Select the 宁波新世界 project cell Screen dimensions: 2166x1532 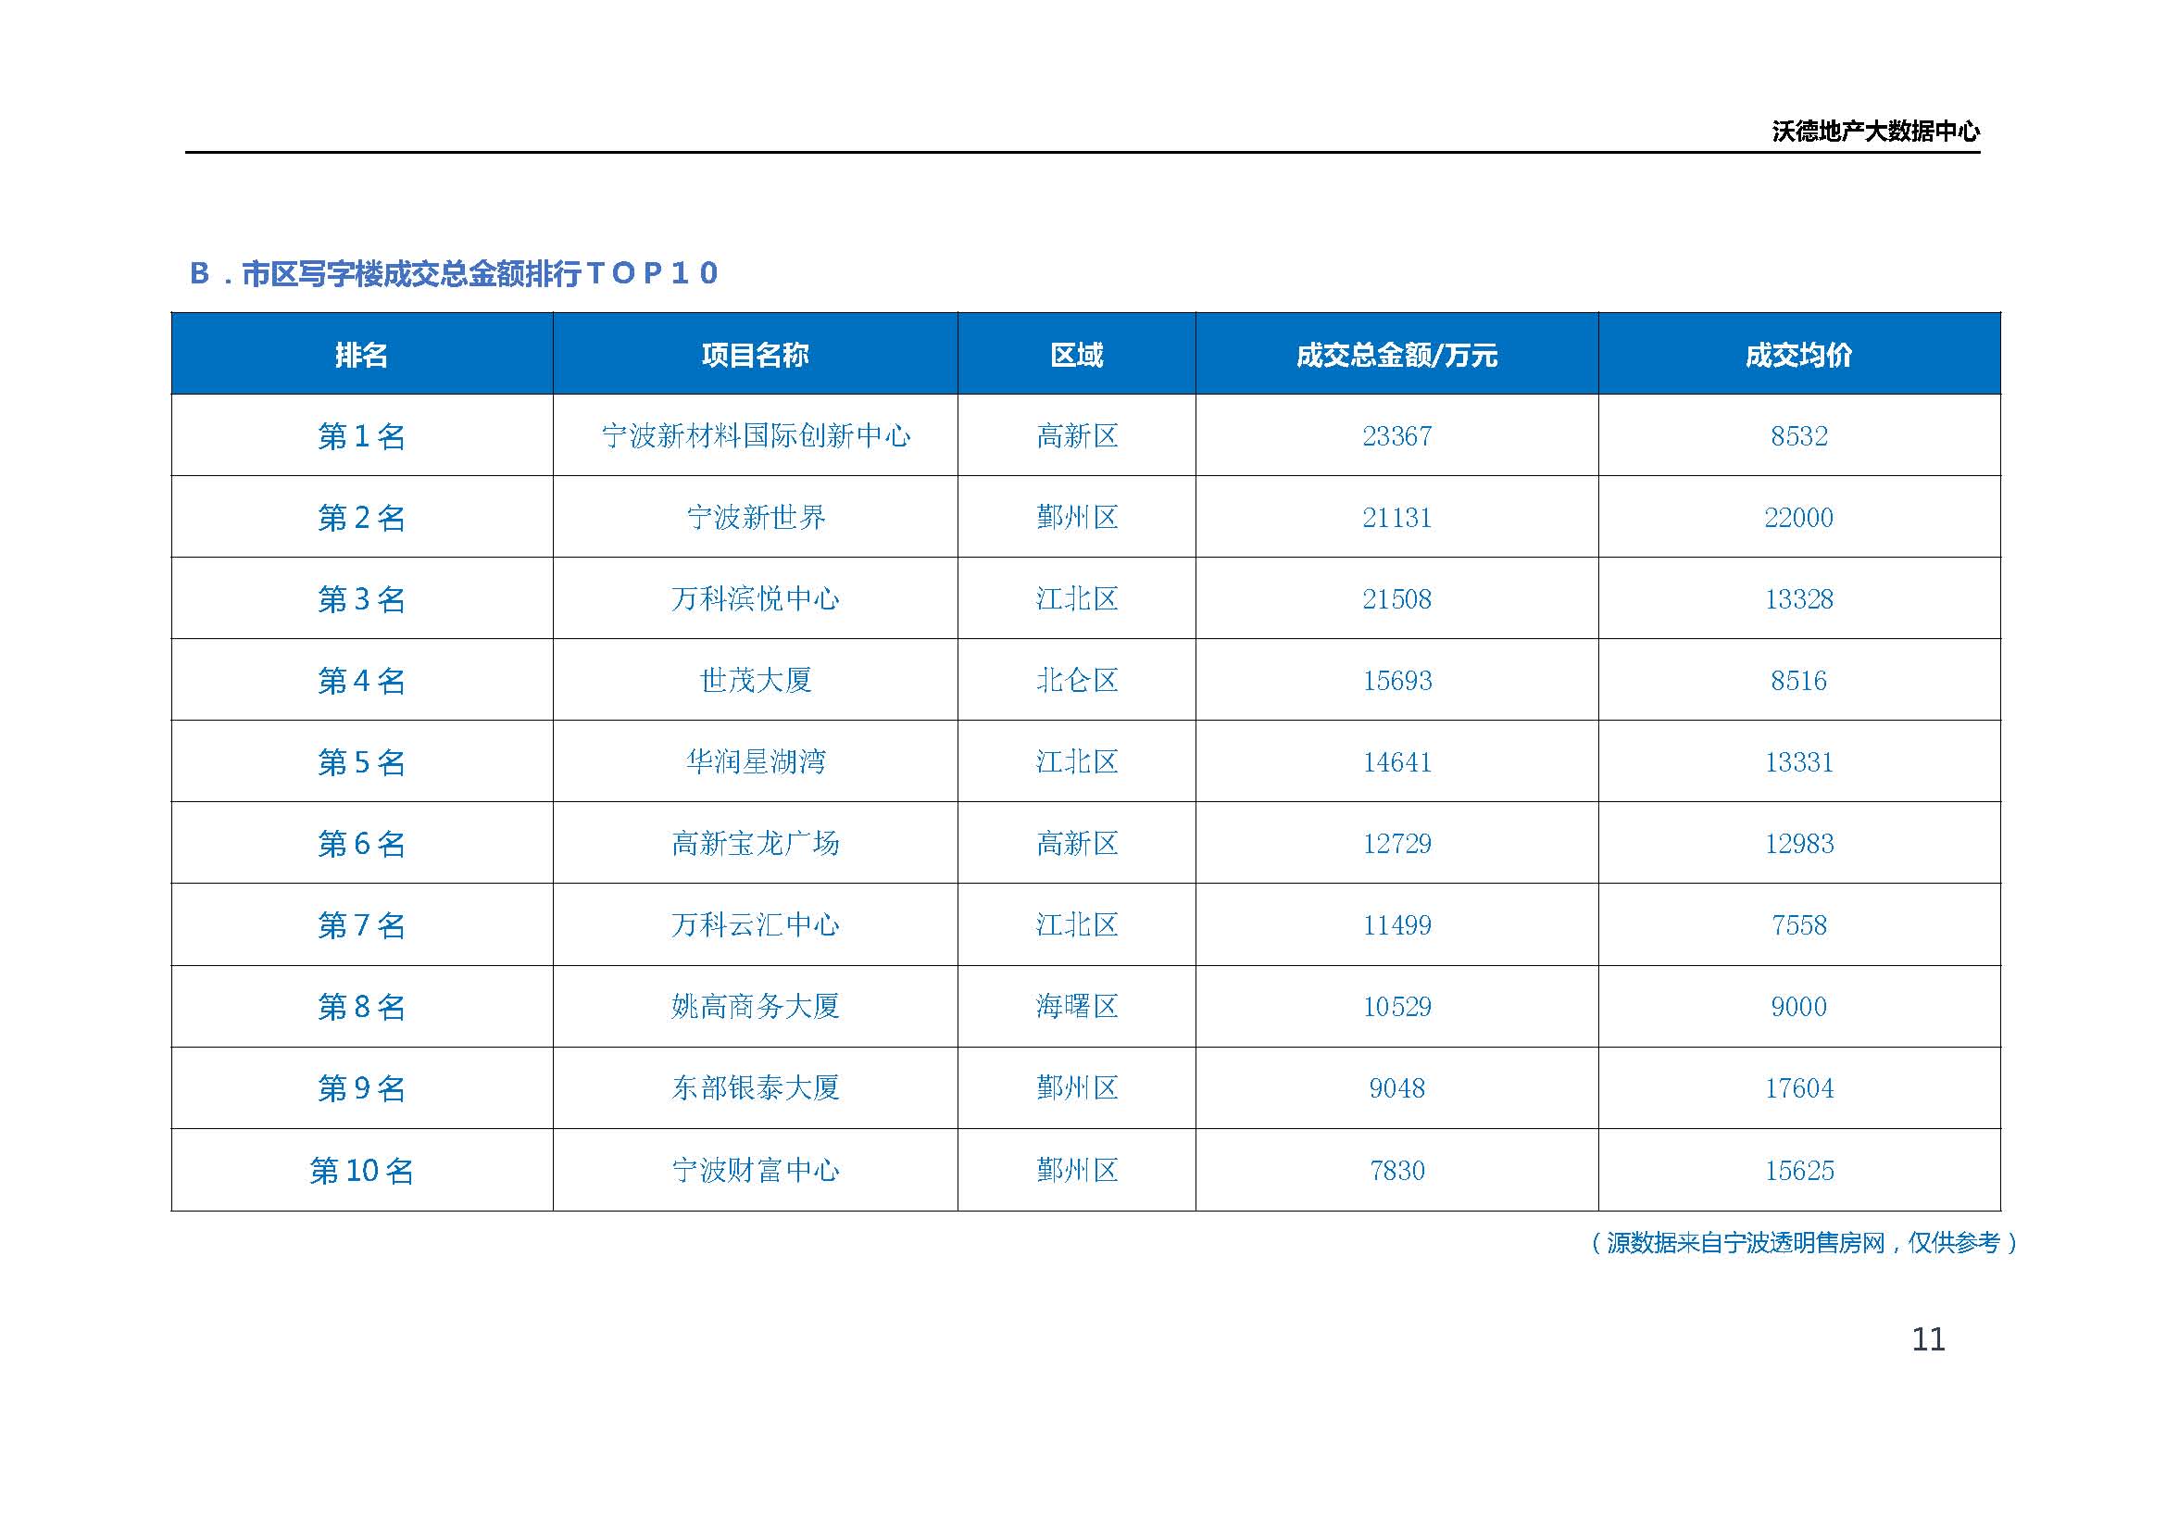[756, 517]
